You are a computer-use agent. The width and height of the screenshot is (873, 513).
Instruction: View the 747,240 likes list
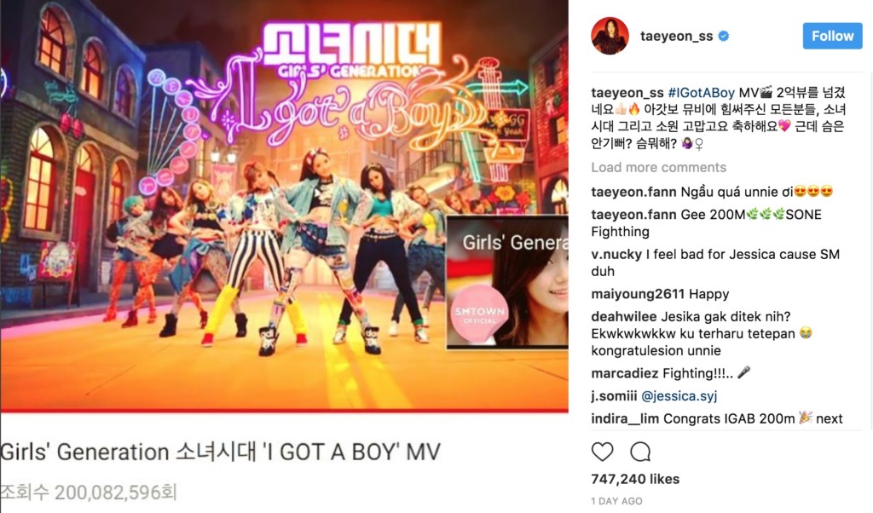coord(635,479)
